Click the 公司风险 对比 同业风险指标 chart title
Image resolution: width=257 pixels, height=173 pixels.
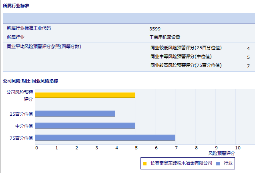coord(30,81)
